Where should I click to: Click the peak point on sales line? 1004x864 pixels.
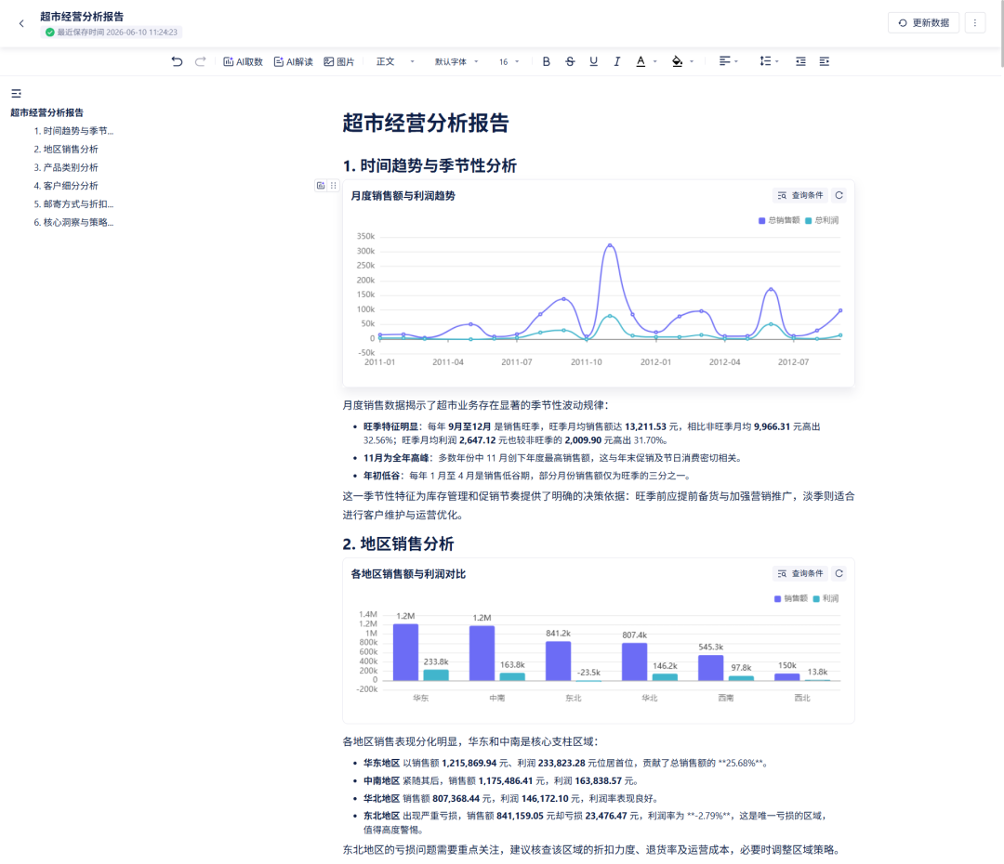[610, 245]
